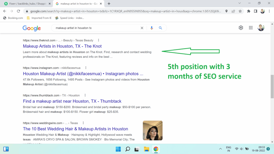Close the Google search tab
Screen dimensions: 274x154
pos(101,4)
